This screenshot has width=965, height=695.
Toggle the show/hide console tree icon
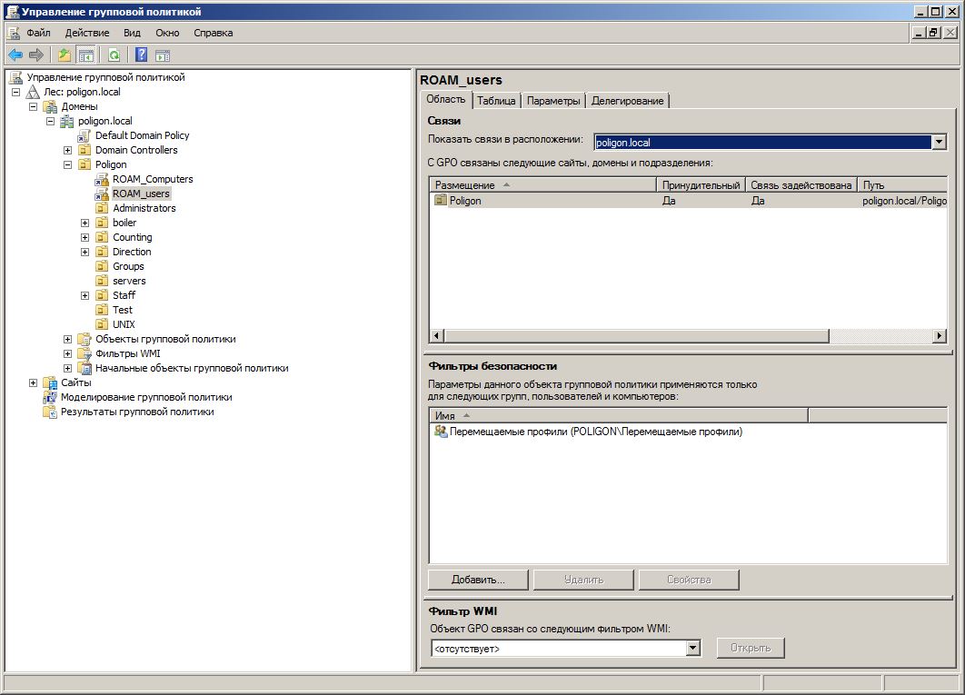[86, 55]
